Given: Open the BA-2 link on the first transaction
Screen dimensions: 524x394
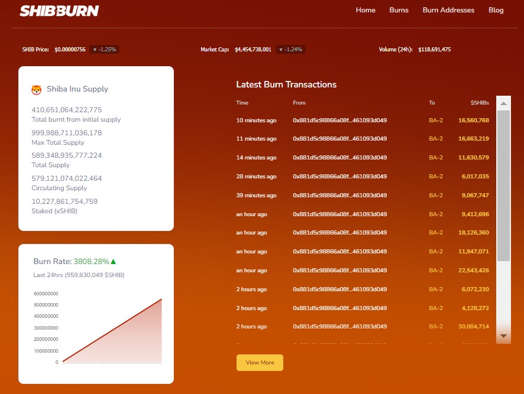Looking at the screenshot, I should tap(436, 120).
